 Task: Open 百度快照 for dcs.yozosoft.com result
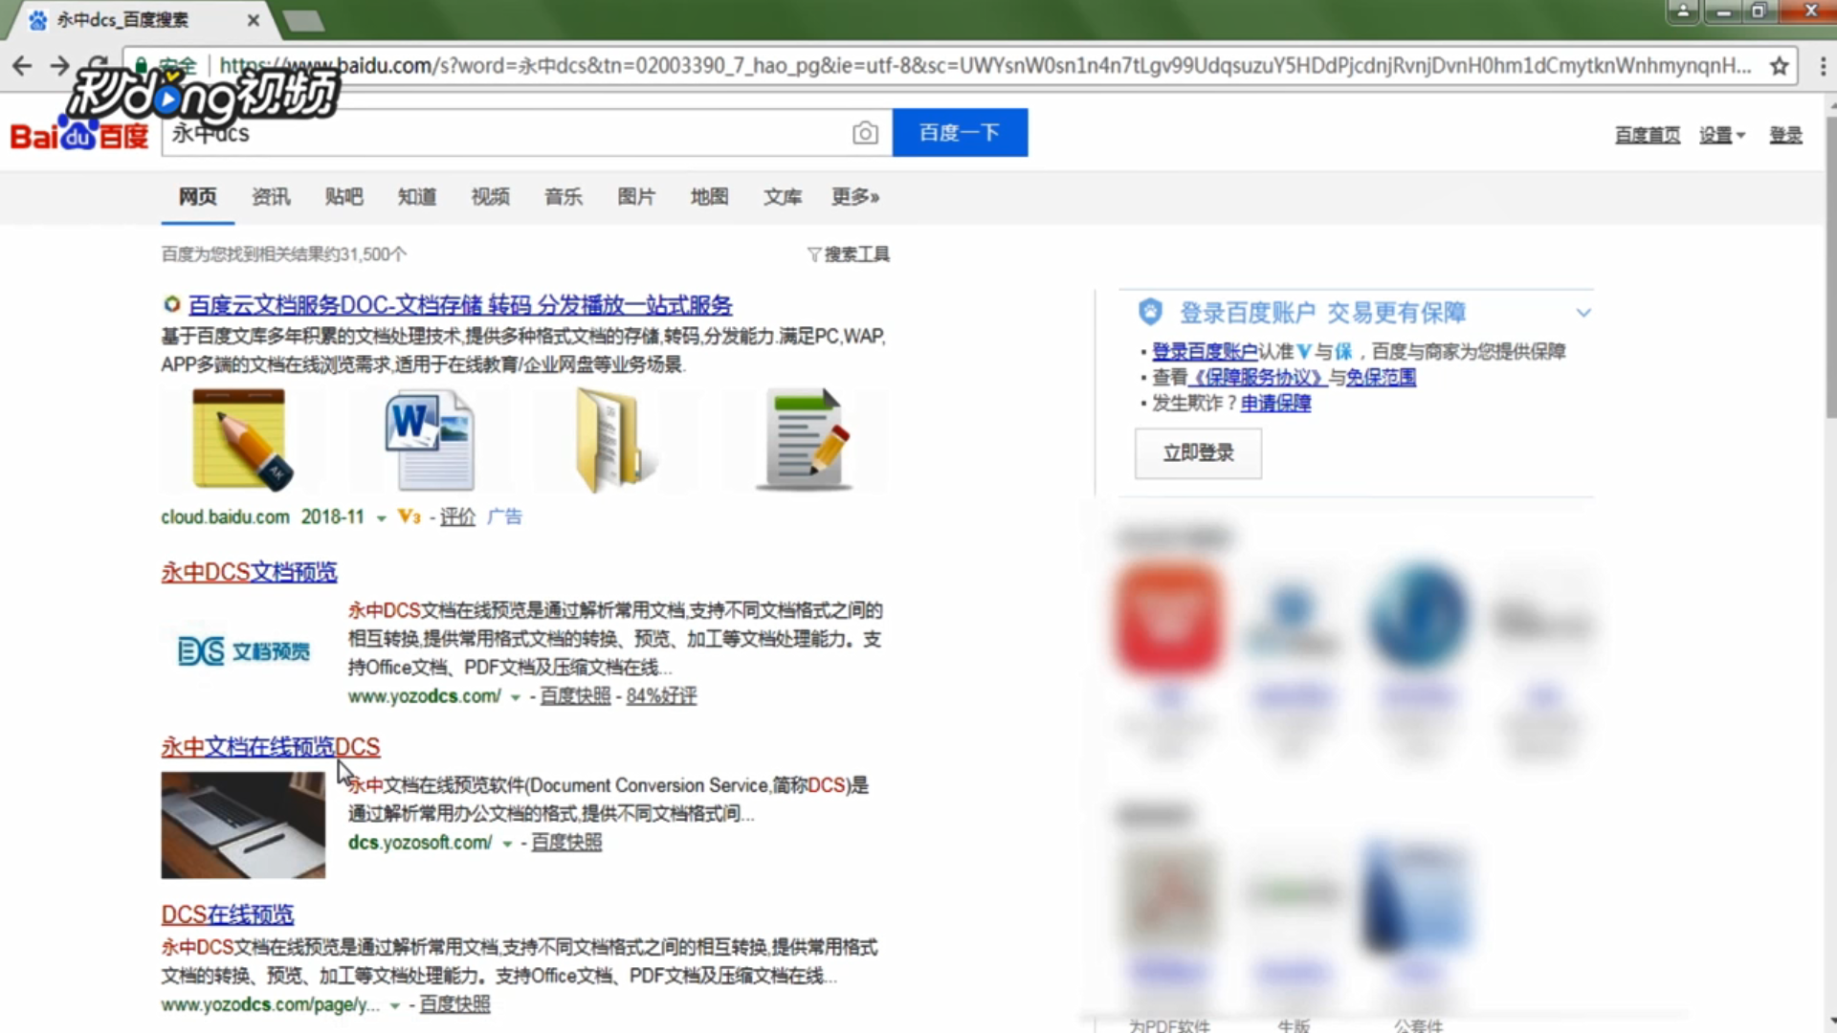click(566, 842)
